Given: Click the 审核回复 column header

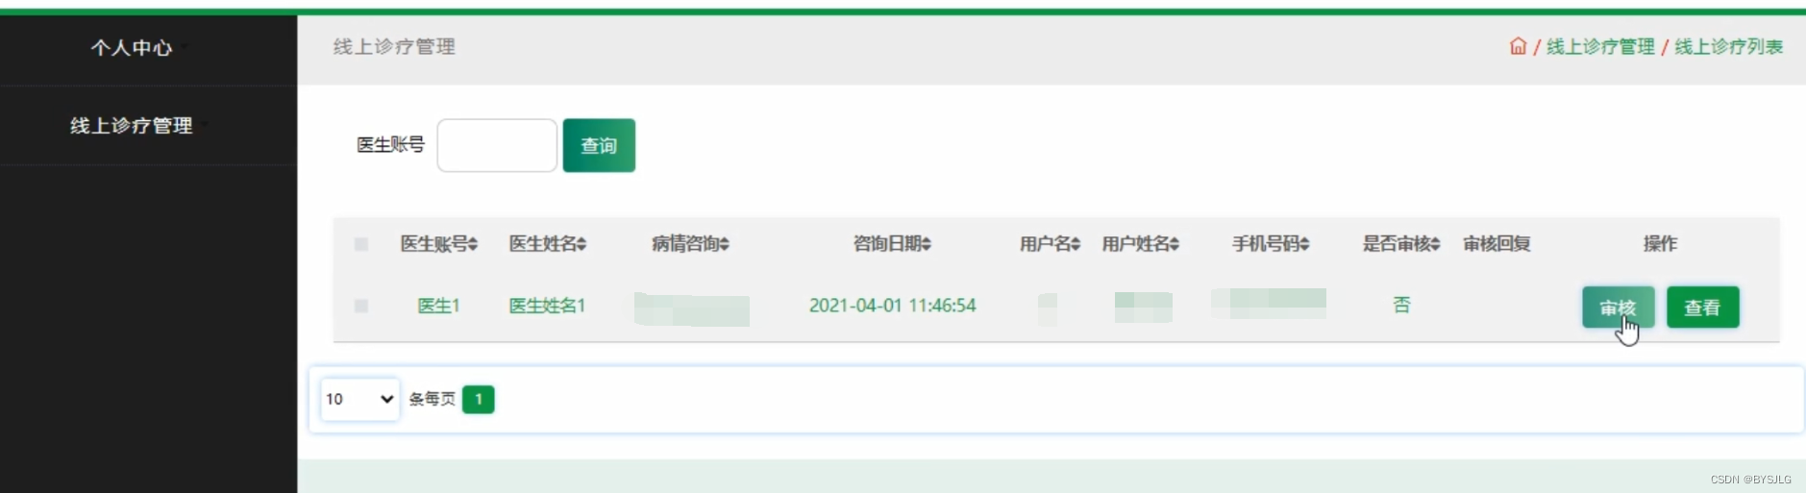Looking at the screenshot, I should point(1497,244).
